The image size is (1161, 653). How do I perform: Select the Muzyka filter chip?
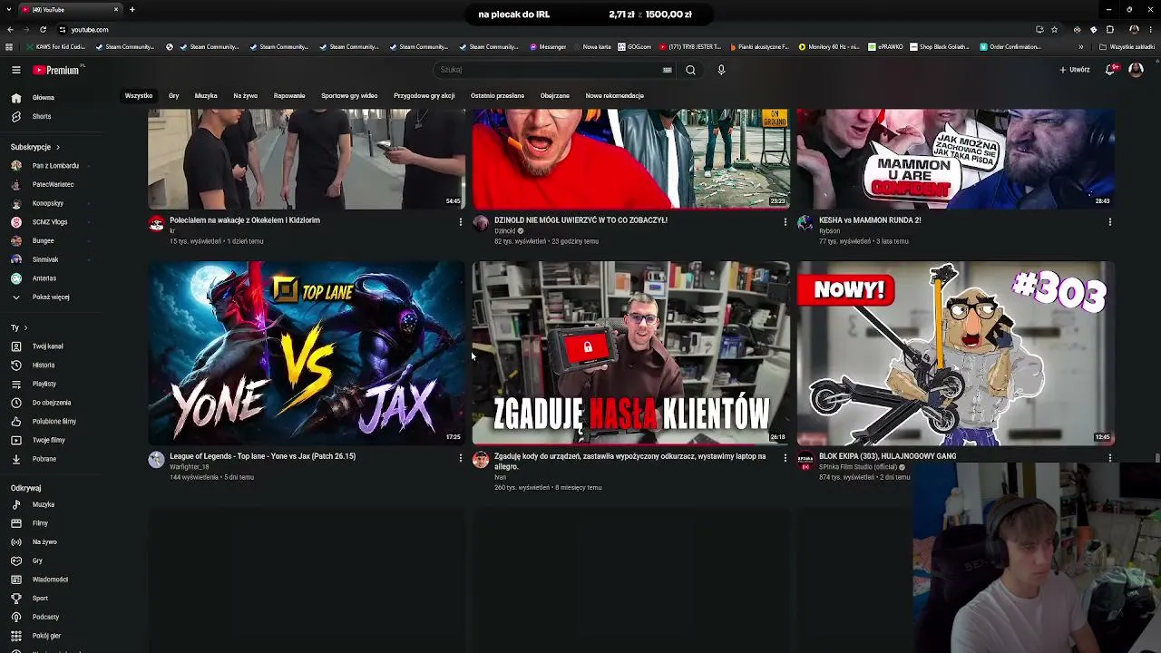(206, 96)
